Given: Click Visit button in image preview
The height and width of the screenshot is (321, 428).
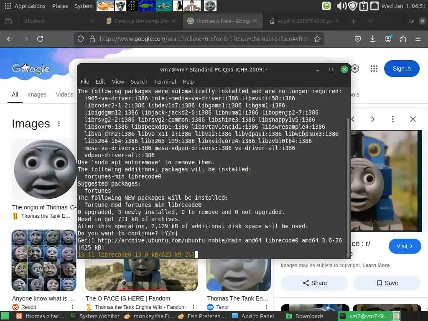Looking at the screenshot, I should point(405,246).
